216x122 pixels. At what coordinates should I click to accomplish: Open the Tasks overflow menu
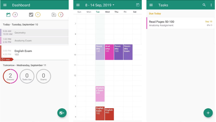[211, 5]
